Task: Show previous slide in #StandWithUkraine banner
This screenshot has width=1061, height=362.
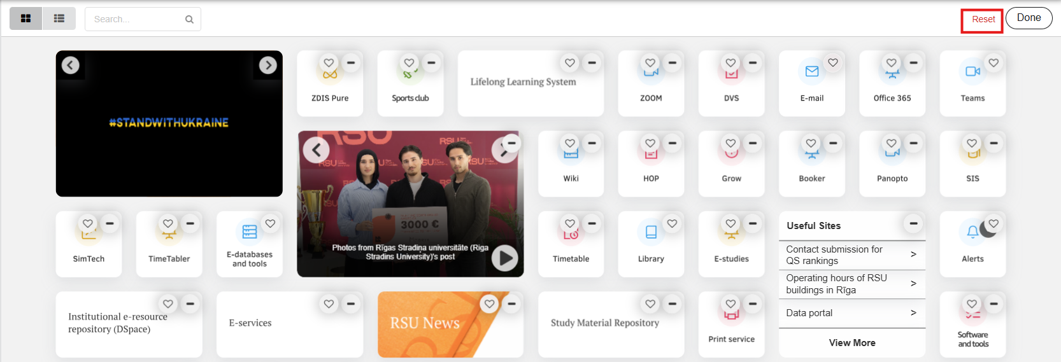Action: pyautogui.click(x=70, y=65)
